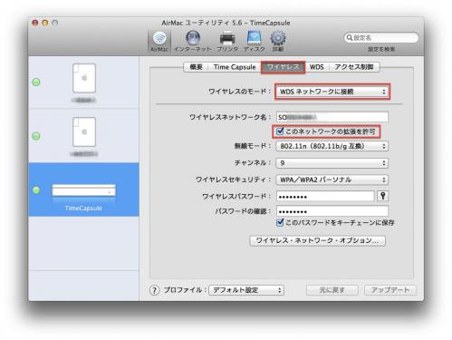This screenshot has height=340, width=452.
Task: Switch to the 概要 summary tab
Action: coord(196,67)
